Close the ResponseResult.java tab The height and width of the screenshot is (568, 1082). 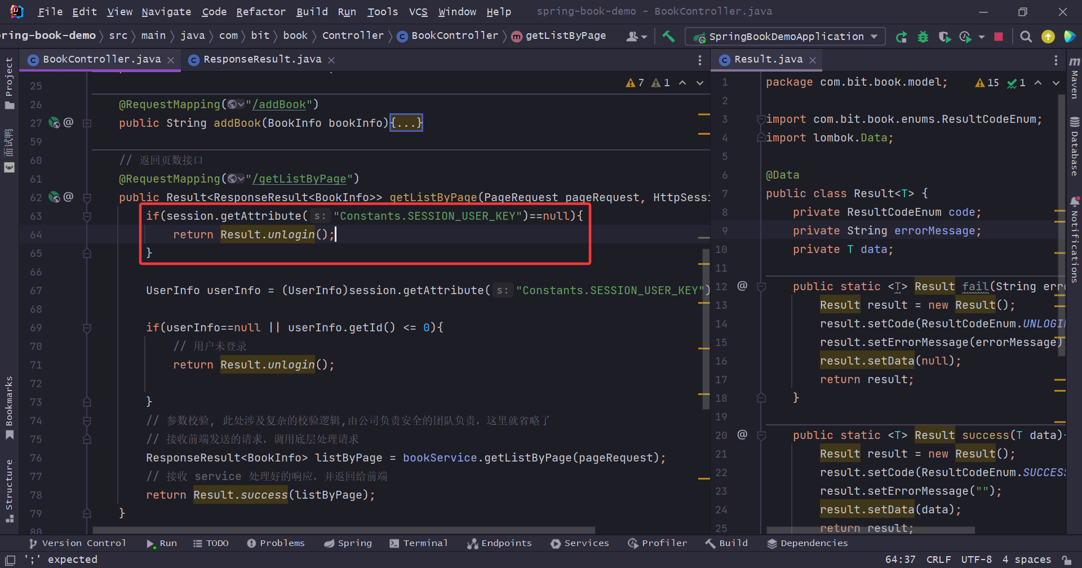pyautogui.click(x=331, y=60)
